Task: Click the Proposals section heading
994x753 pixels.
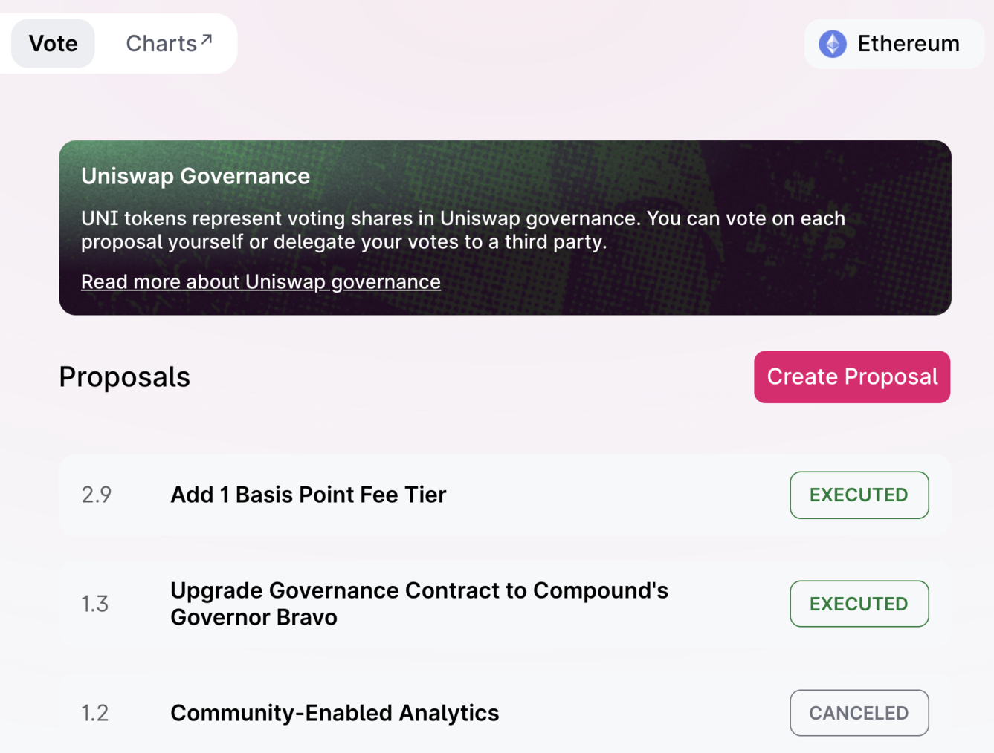Action: point(125,377)
